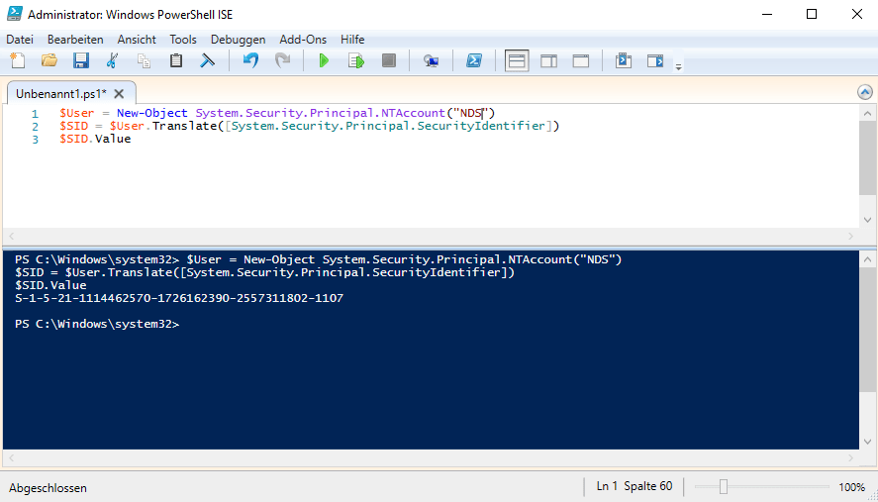Click the zoom slider in status bar
The image size is (878, 502).
(724, 487)
